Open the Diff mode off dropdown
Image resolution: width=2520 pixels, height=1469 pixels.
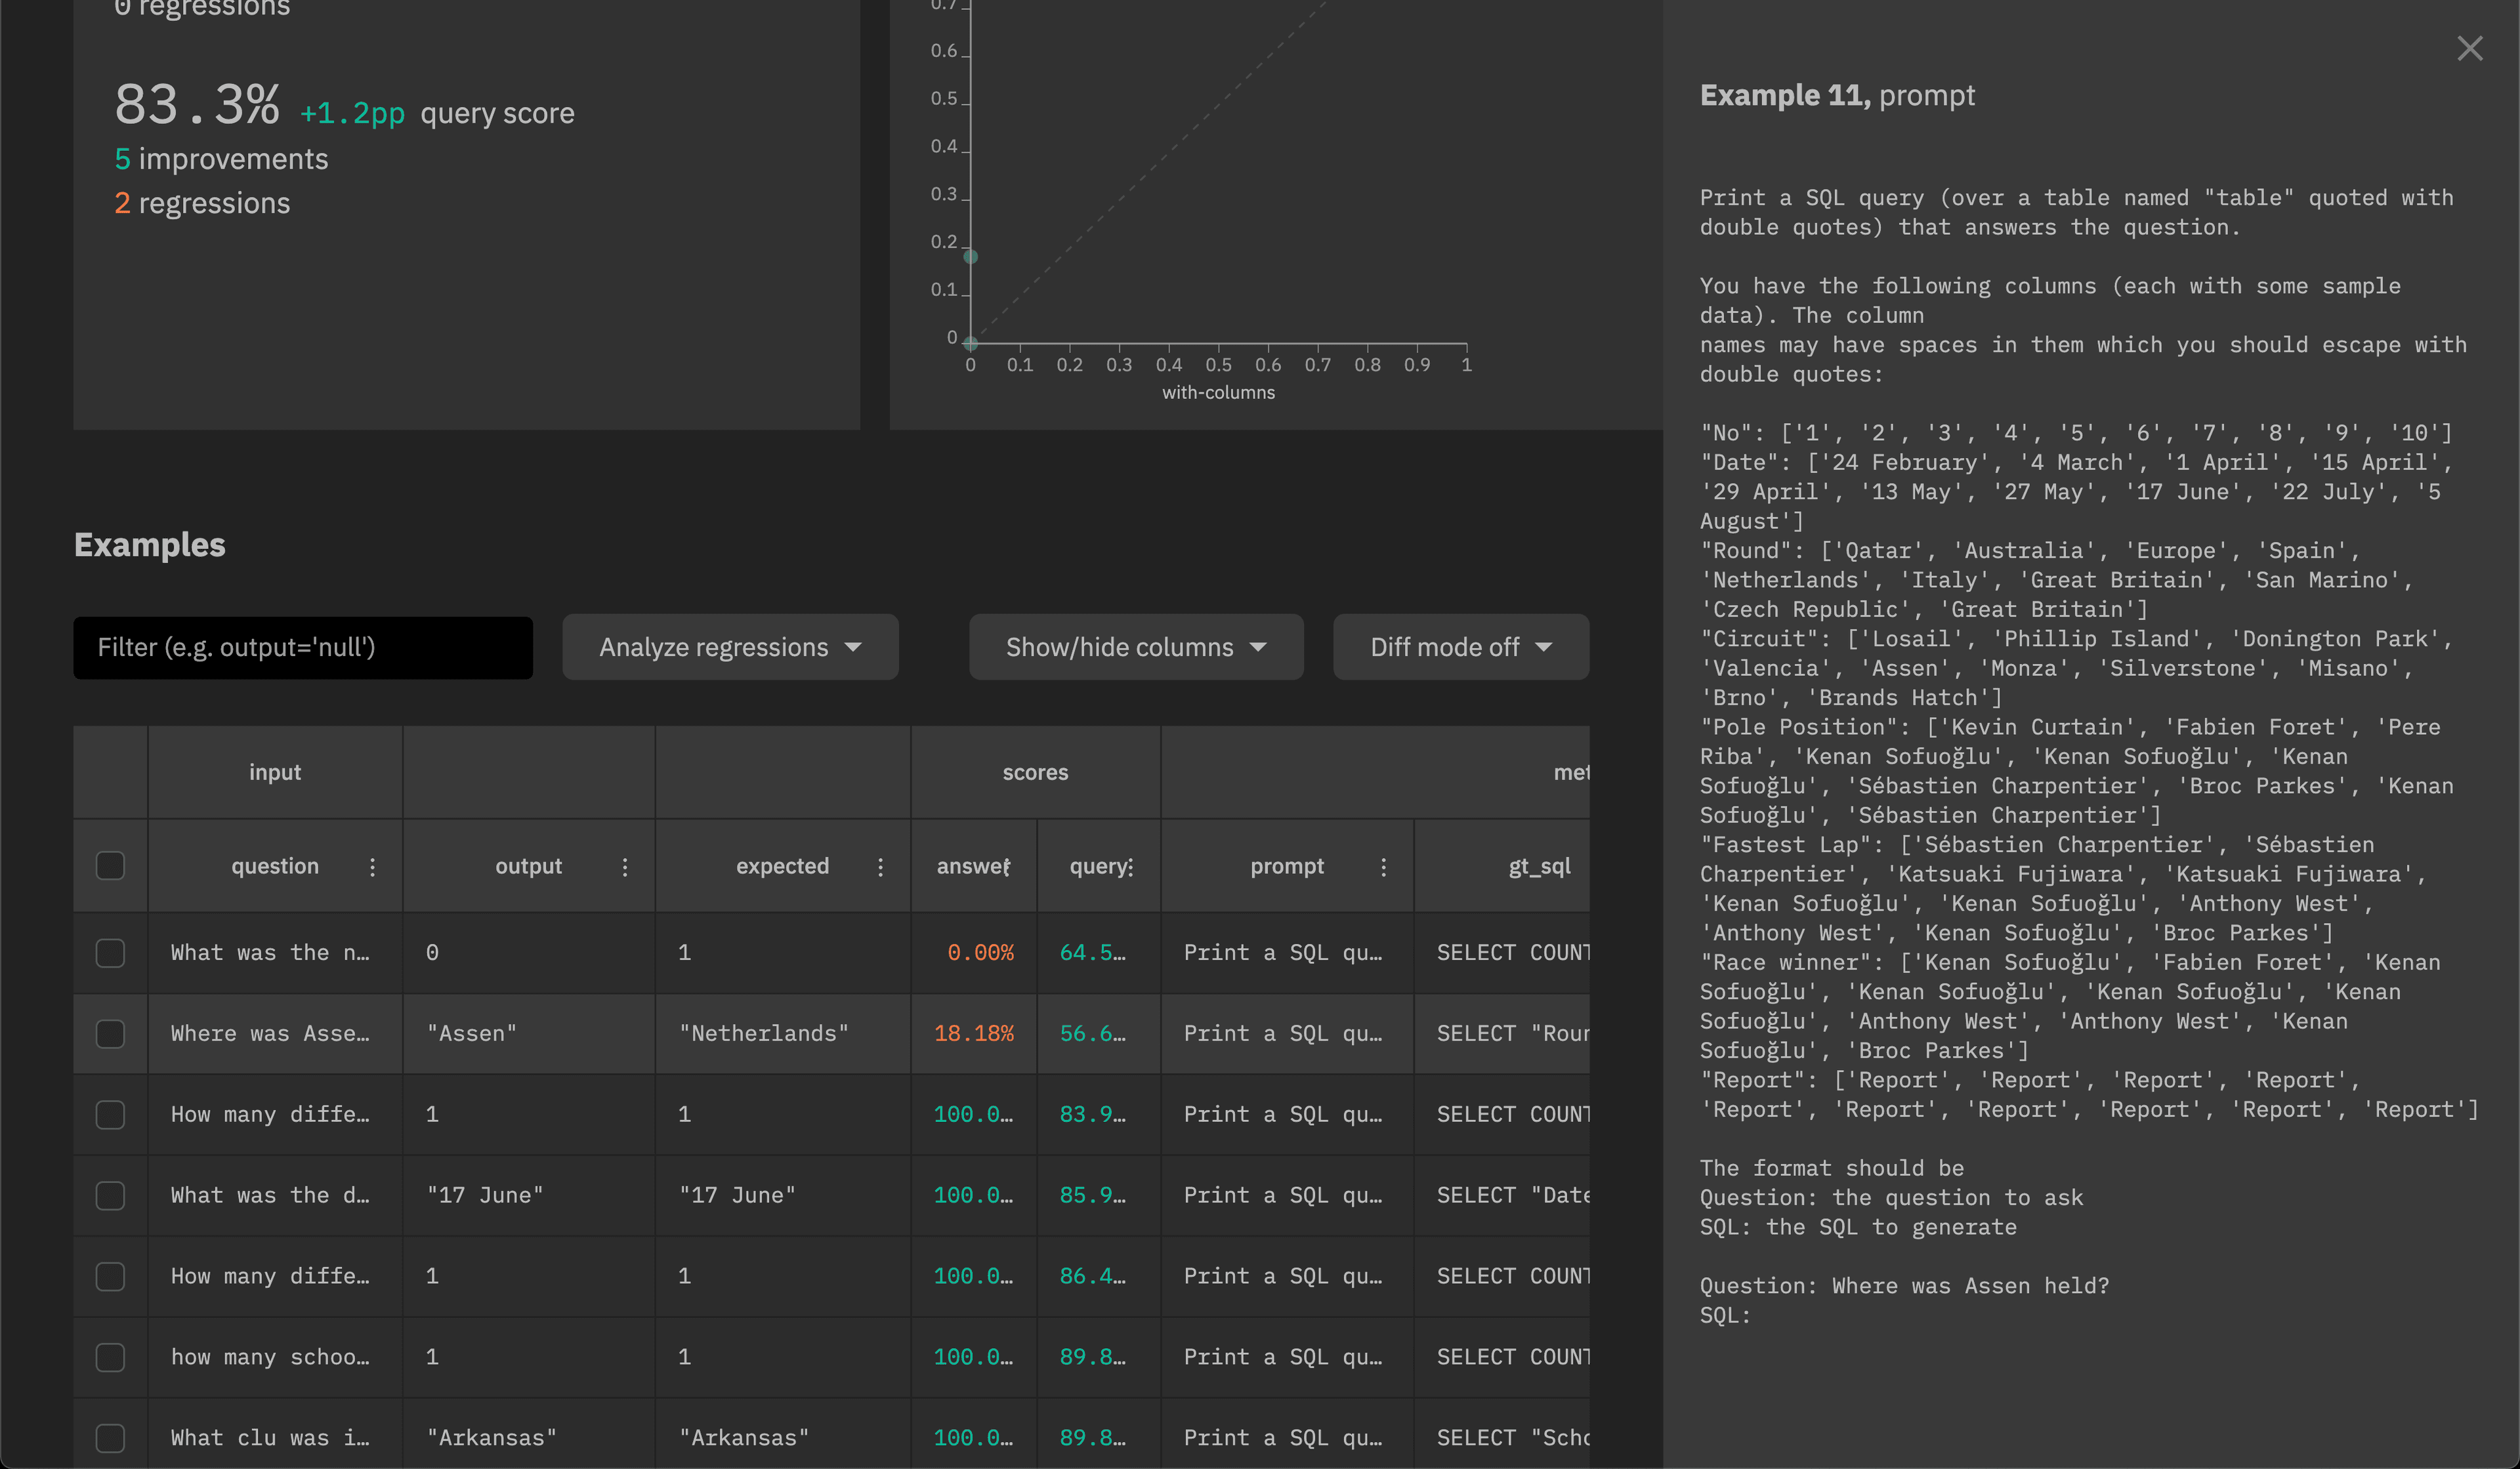(x=1460, y=648)
